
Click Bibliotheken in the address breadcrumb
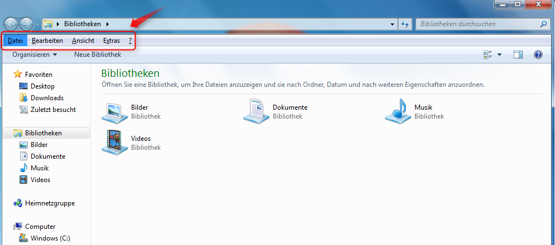(x=83, y=24)
